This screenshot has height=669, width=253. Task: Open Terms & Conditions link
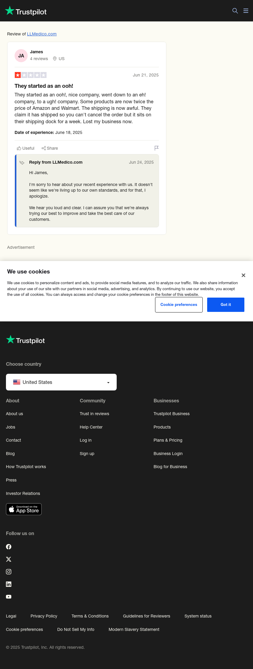[90, 616]
